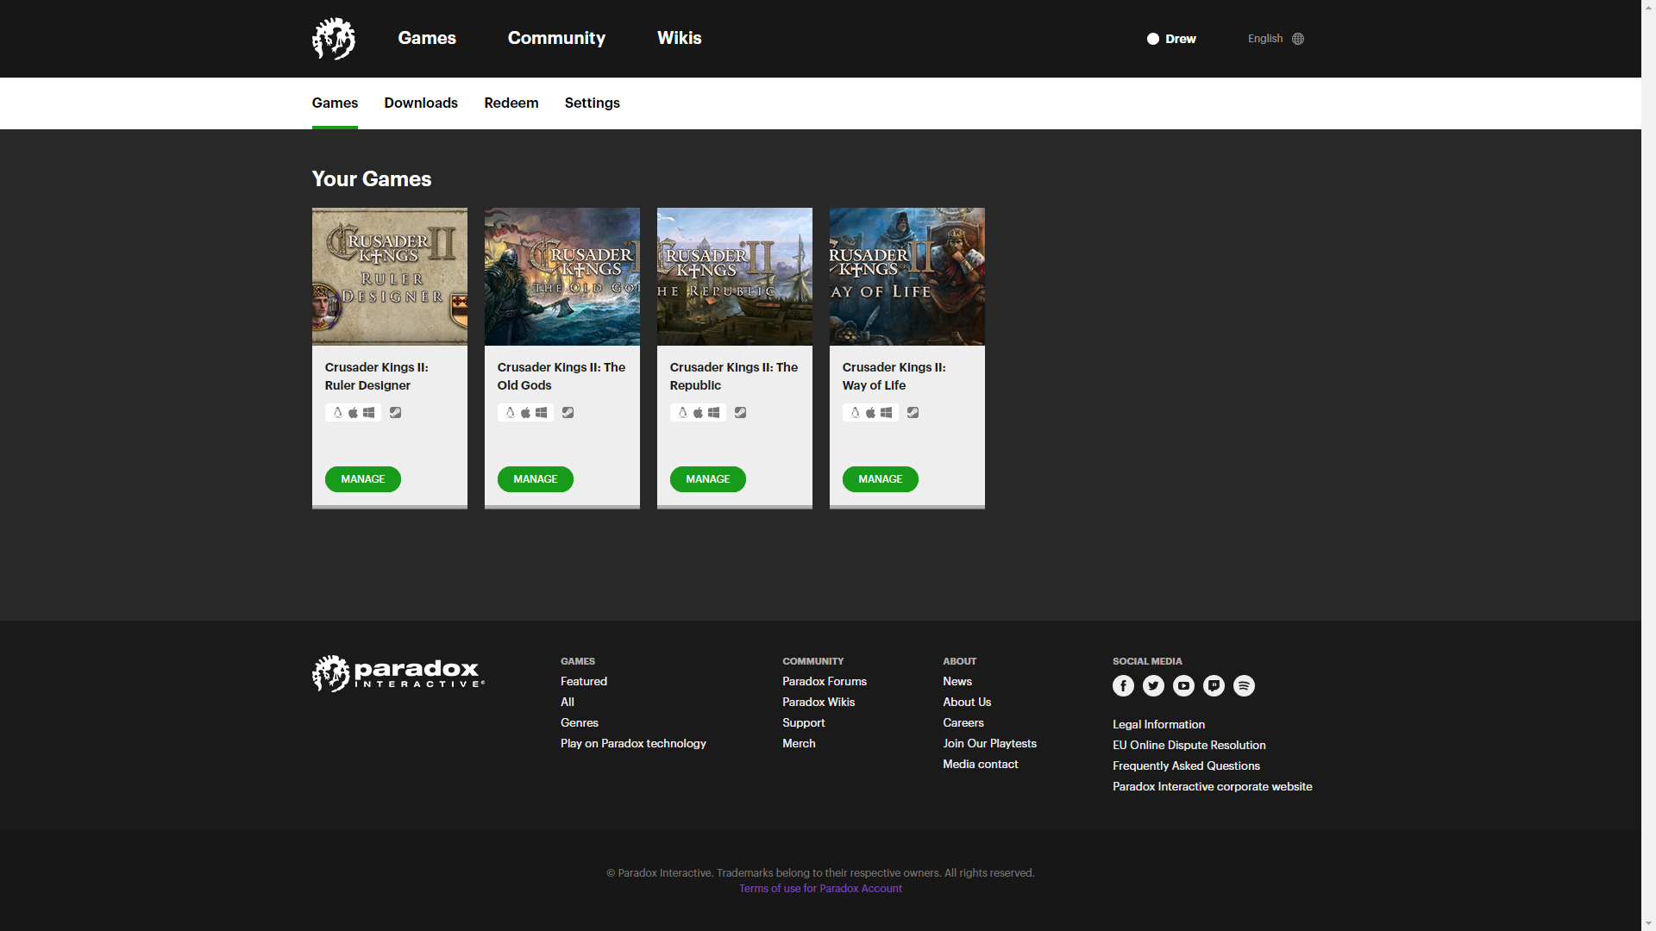Open the Drew account menu
The height and width of the screenshot is (931, 1656).
click(1171, 39)
